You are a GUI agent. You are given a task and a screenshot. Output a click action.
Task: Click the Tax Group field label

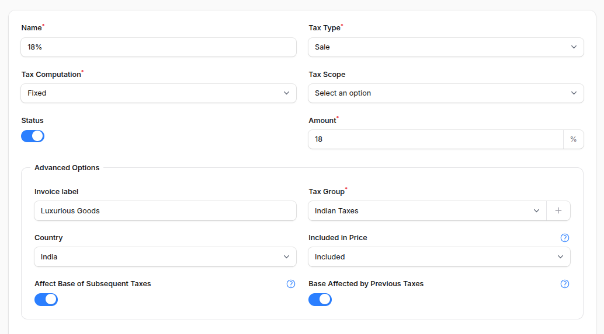point(327,192)
